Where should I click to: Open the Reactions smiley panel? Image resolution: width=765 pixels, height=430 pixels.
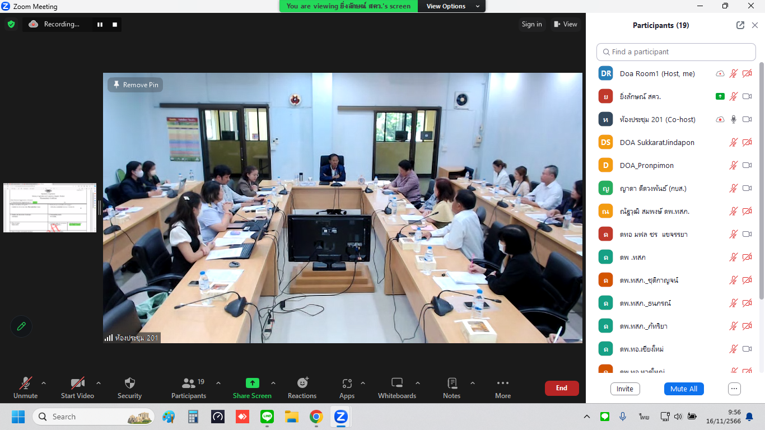tap(302, 383)
